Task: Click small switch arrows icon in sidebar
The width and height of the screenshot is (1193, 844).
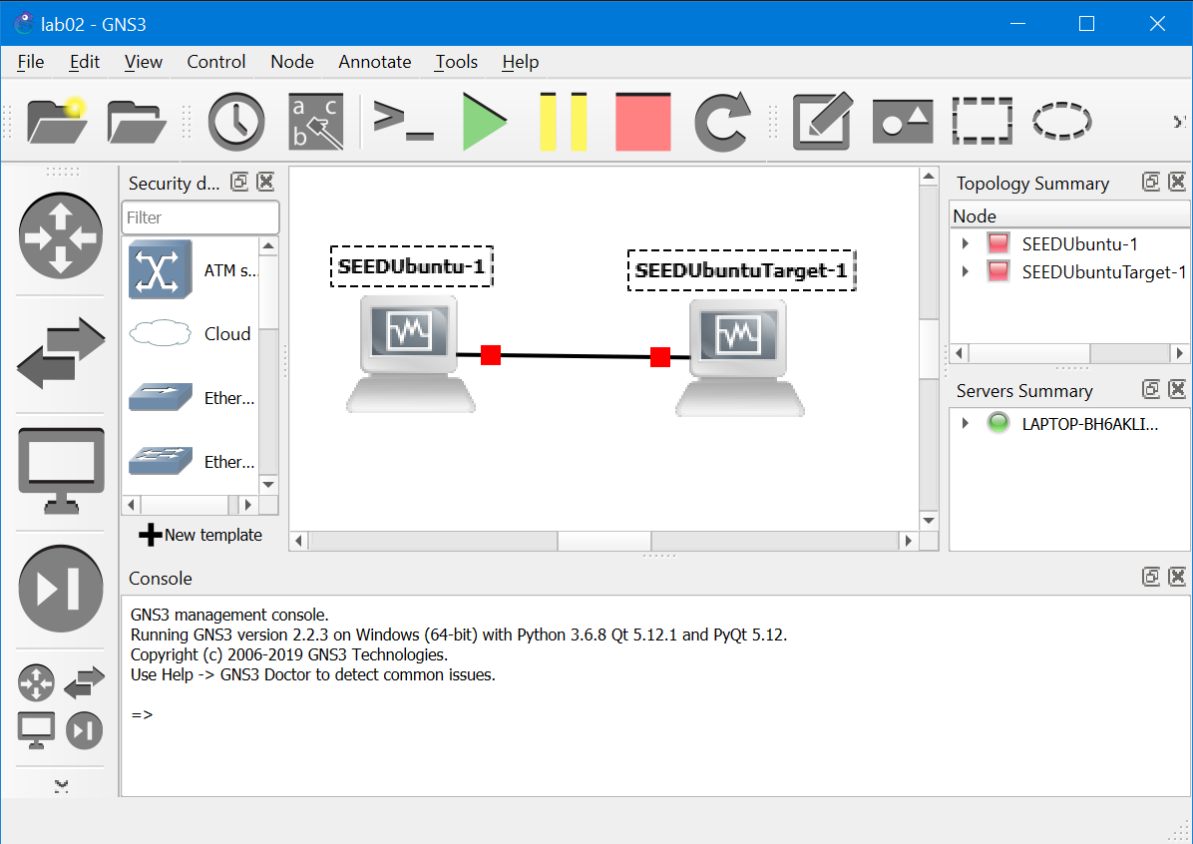Action: tap(85, 682)
